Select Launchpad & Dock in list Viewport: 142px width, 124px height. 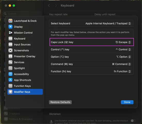coord(25,21)
